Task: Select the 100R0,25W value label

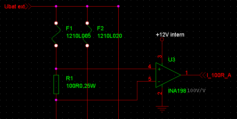Action: point(81,86)
